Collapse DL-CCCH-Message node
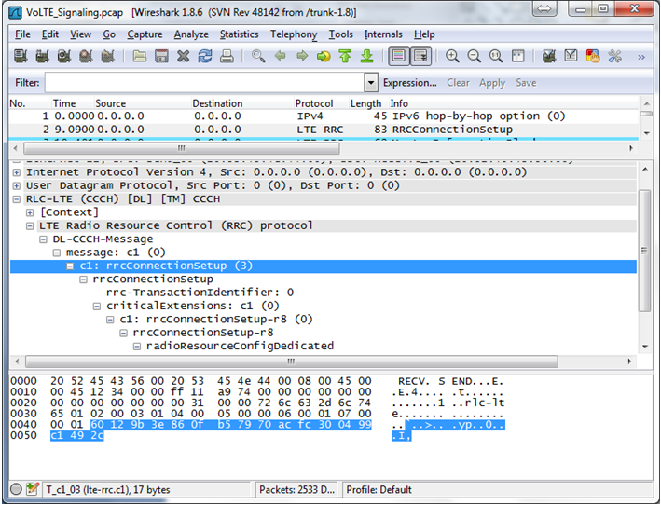The image size is (661, 505). 43,239
